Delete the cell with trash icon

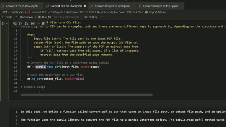(x=43, y=24)
